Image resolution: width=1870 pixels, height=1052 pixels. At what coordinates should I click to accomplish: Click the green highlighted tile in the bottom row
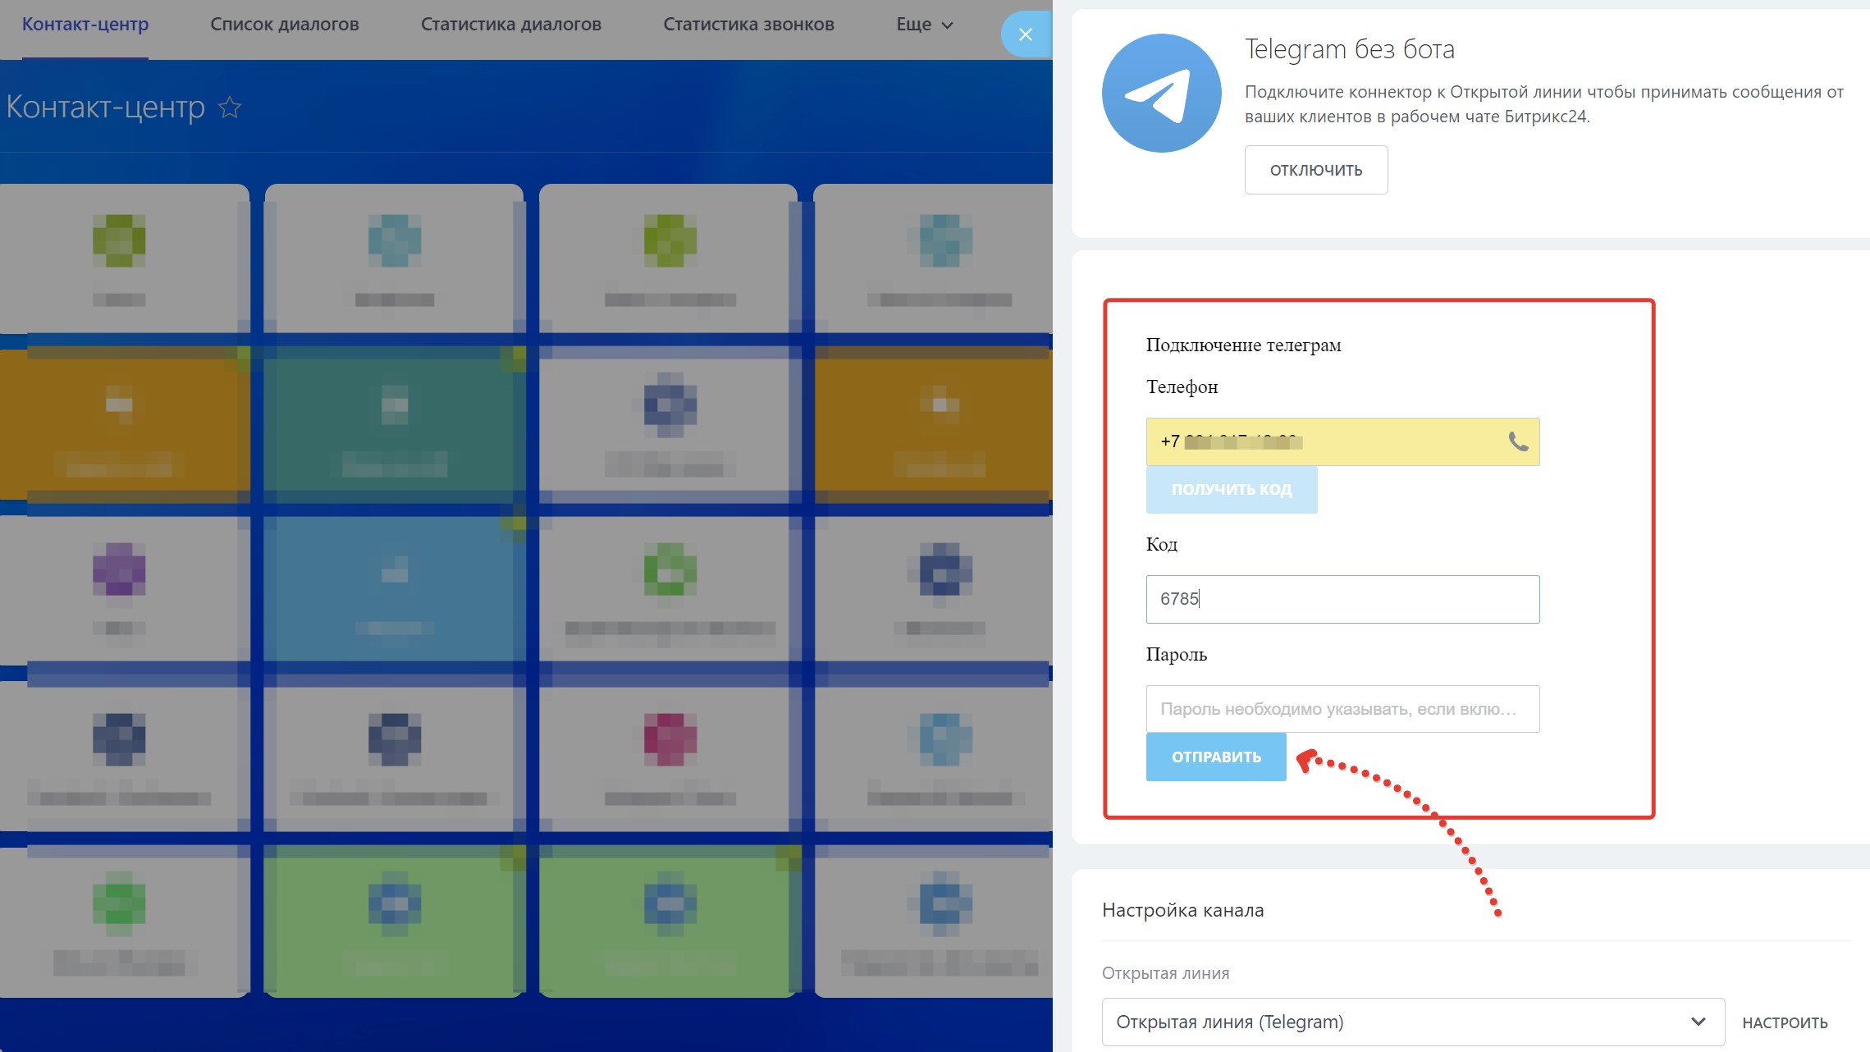coord(394,919)
